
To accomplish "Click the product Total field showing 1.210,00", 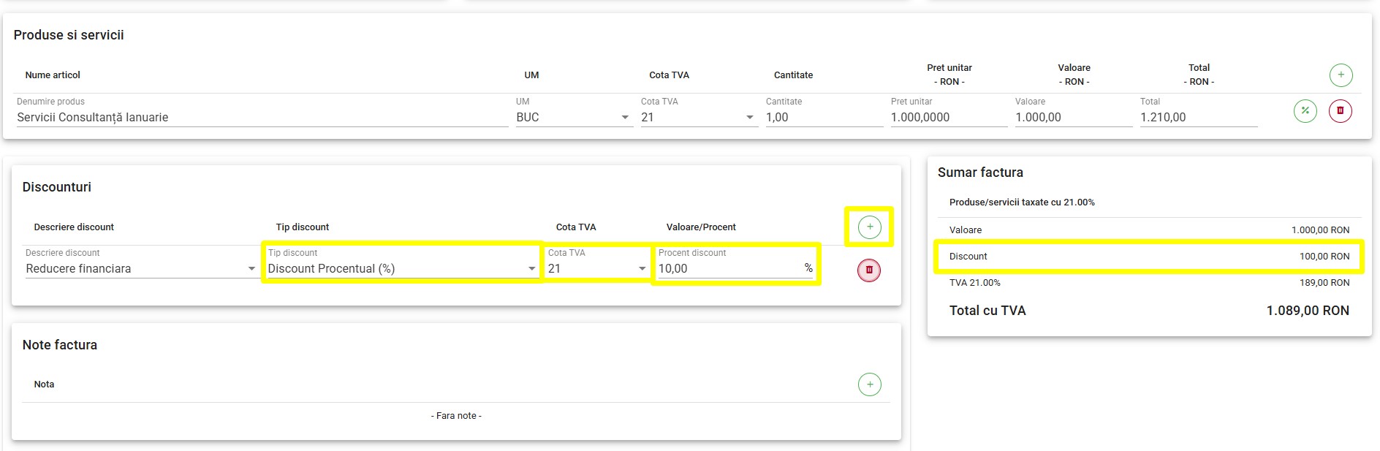I will (x=1197, y=117).
